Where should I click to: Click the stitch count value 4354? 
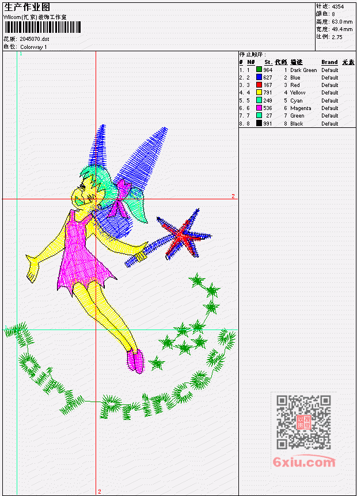(338, 7)
